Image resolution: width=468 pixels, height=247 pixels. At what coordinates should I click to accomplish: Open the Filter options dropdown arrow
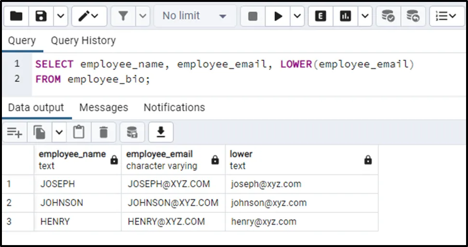pos(143,16)
